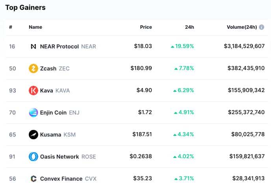
Task: Click the Enjin Coin logo icon
Action: pos(33,113)
